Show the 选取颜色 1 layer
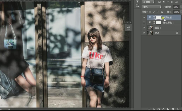 point(144,23)
